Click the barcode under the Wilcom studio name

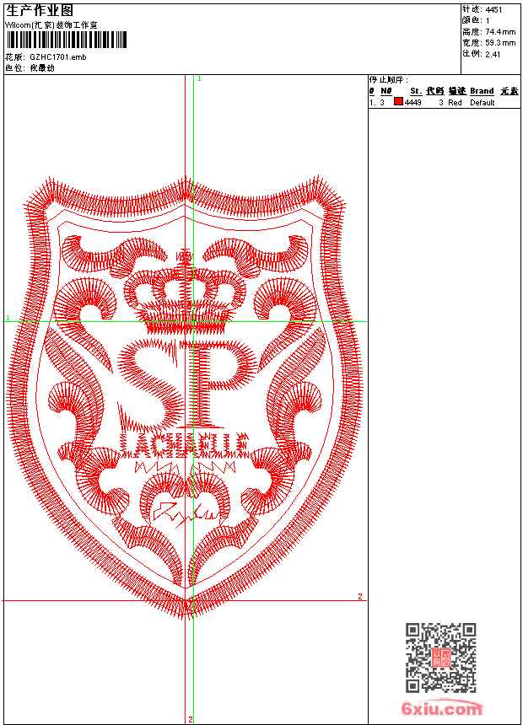[x=66, y=40]
